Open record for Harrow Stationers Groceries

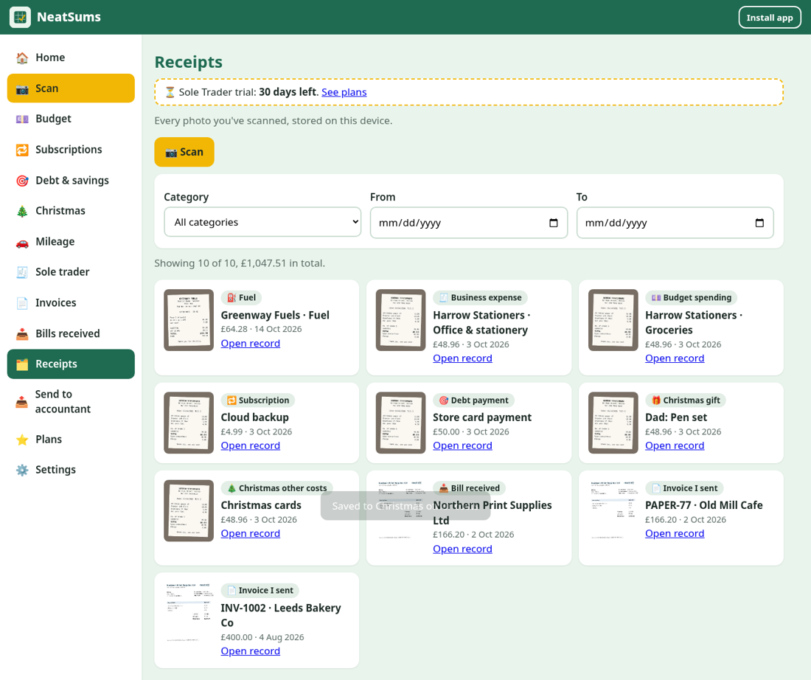coord(675,358)
